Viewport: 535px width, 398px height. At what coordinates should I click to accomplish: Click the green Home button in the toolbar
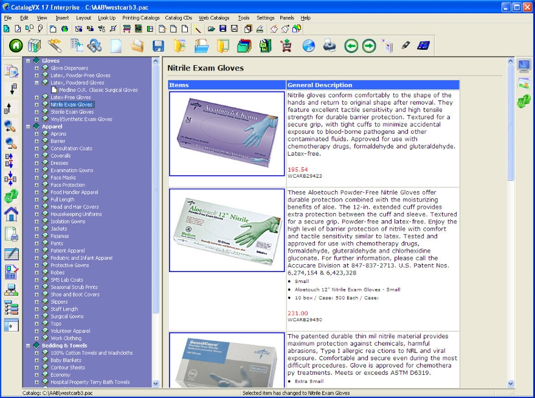[16, 46]
